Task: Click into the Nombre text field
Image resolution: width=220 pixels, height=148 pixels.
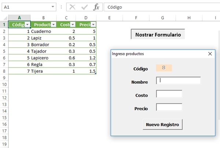Action: [179, 81]
